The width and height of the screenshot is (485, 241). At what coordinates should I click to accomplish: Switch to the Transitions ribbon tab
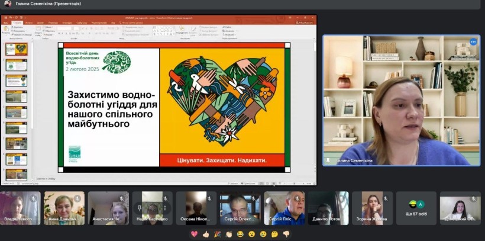click(53, 23)
